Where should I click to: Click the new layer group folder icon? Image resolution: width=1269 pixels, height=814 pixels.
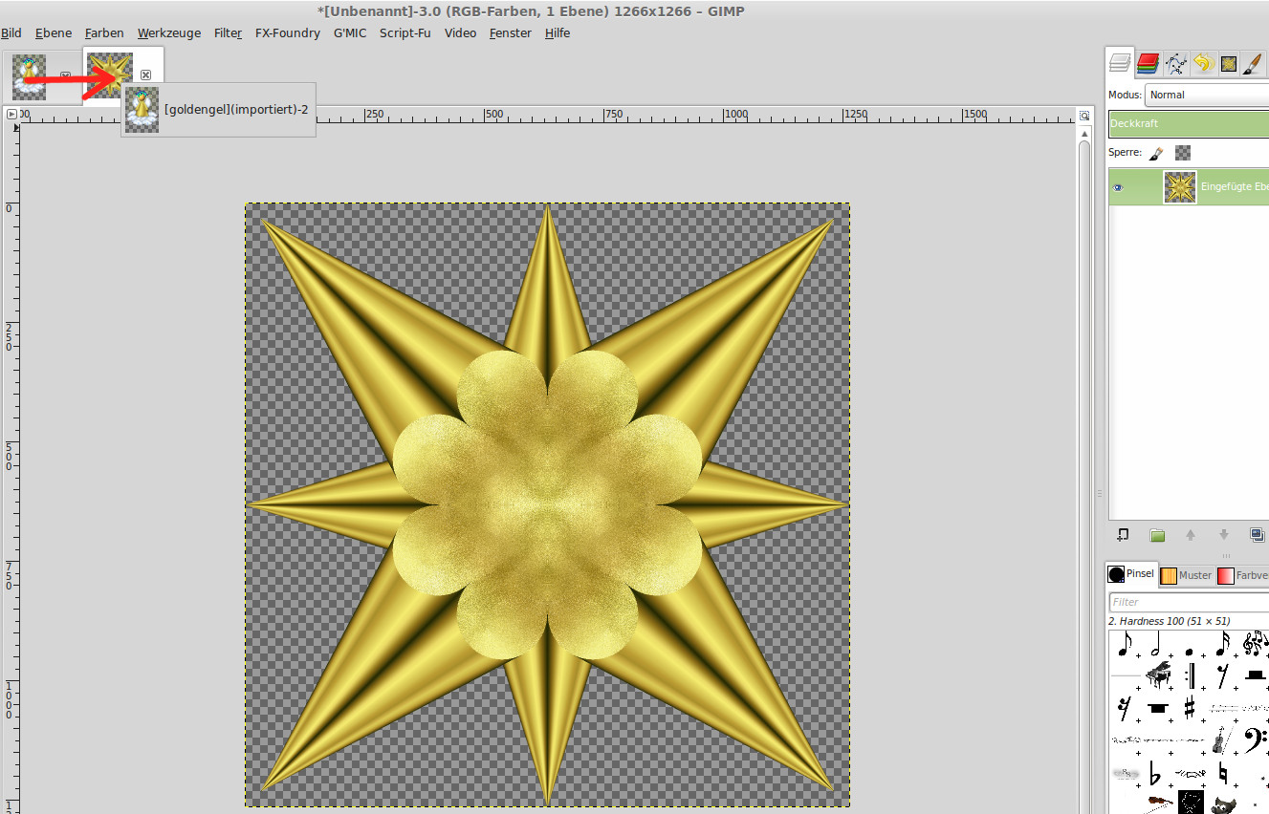(x=1157, y=535)
